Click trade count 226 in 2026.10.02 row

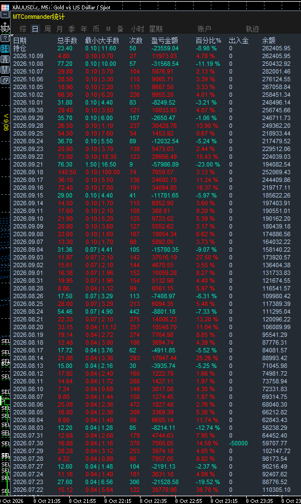coord(134,95)
